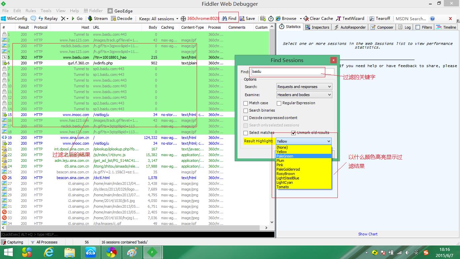The width and height of the screenshot is (460, 259).
Task: Open File Explorer from the taskbar
Action: 70,252
